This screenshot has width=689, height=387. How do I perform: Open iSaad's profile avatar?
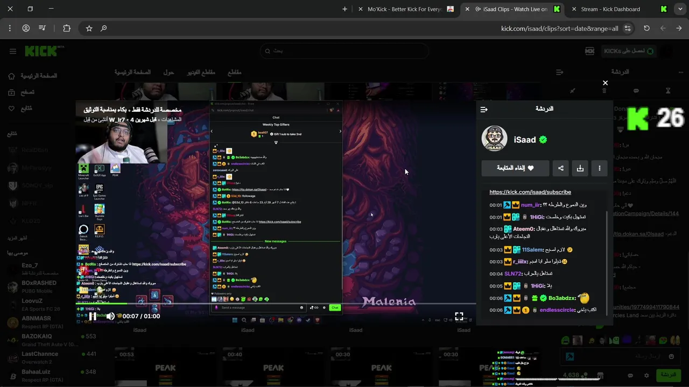[x=494, y=139]
